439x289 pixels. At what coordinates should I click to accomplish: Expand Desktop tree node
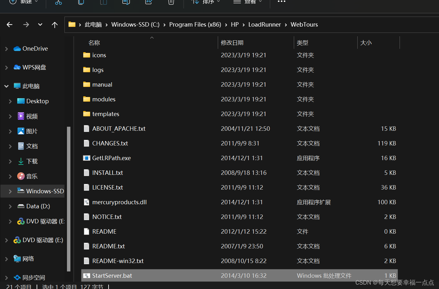[x=10, y=101]
